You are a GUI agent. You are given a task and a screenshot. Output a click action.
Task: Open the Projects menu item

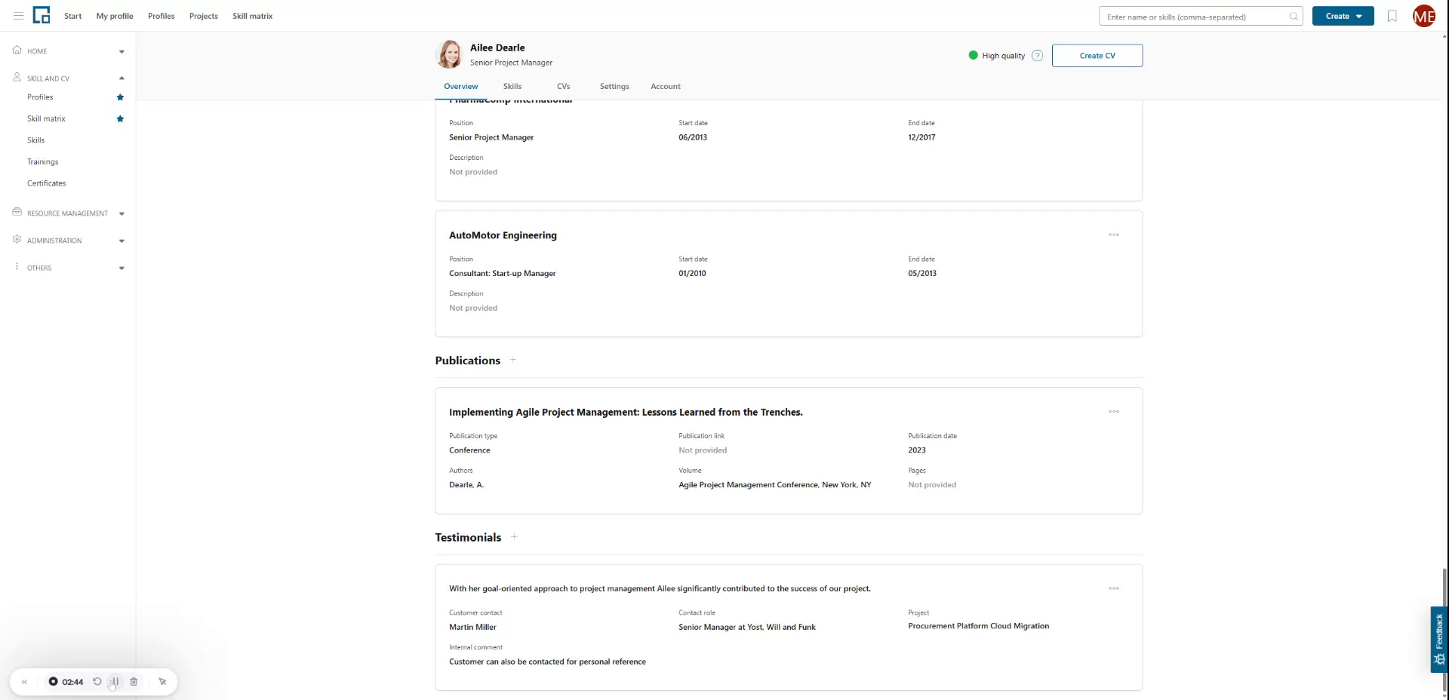[x=203, y=15]
